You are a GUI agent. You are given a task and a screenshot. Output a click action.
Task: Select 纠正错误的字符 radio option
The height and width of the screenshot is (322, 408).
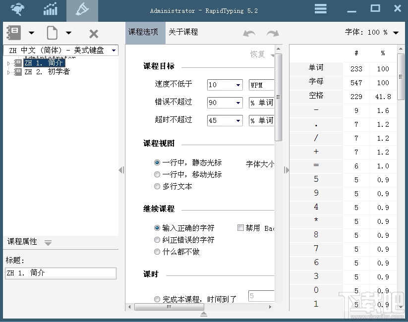click(x=157, y=240)
